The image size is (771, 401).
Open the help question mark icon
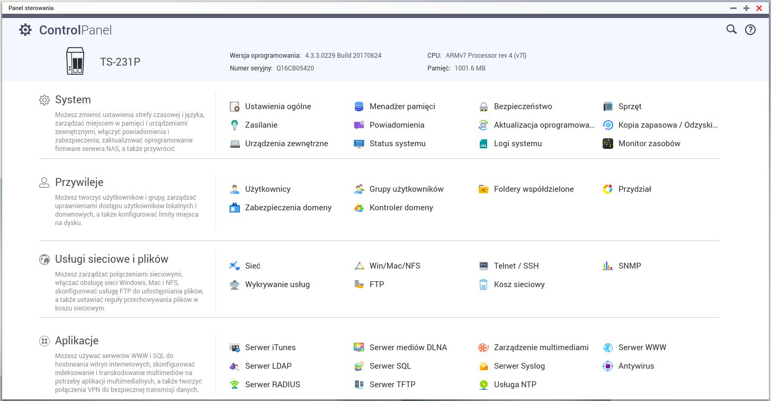tap(750, 30)
